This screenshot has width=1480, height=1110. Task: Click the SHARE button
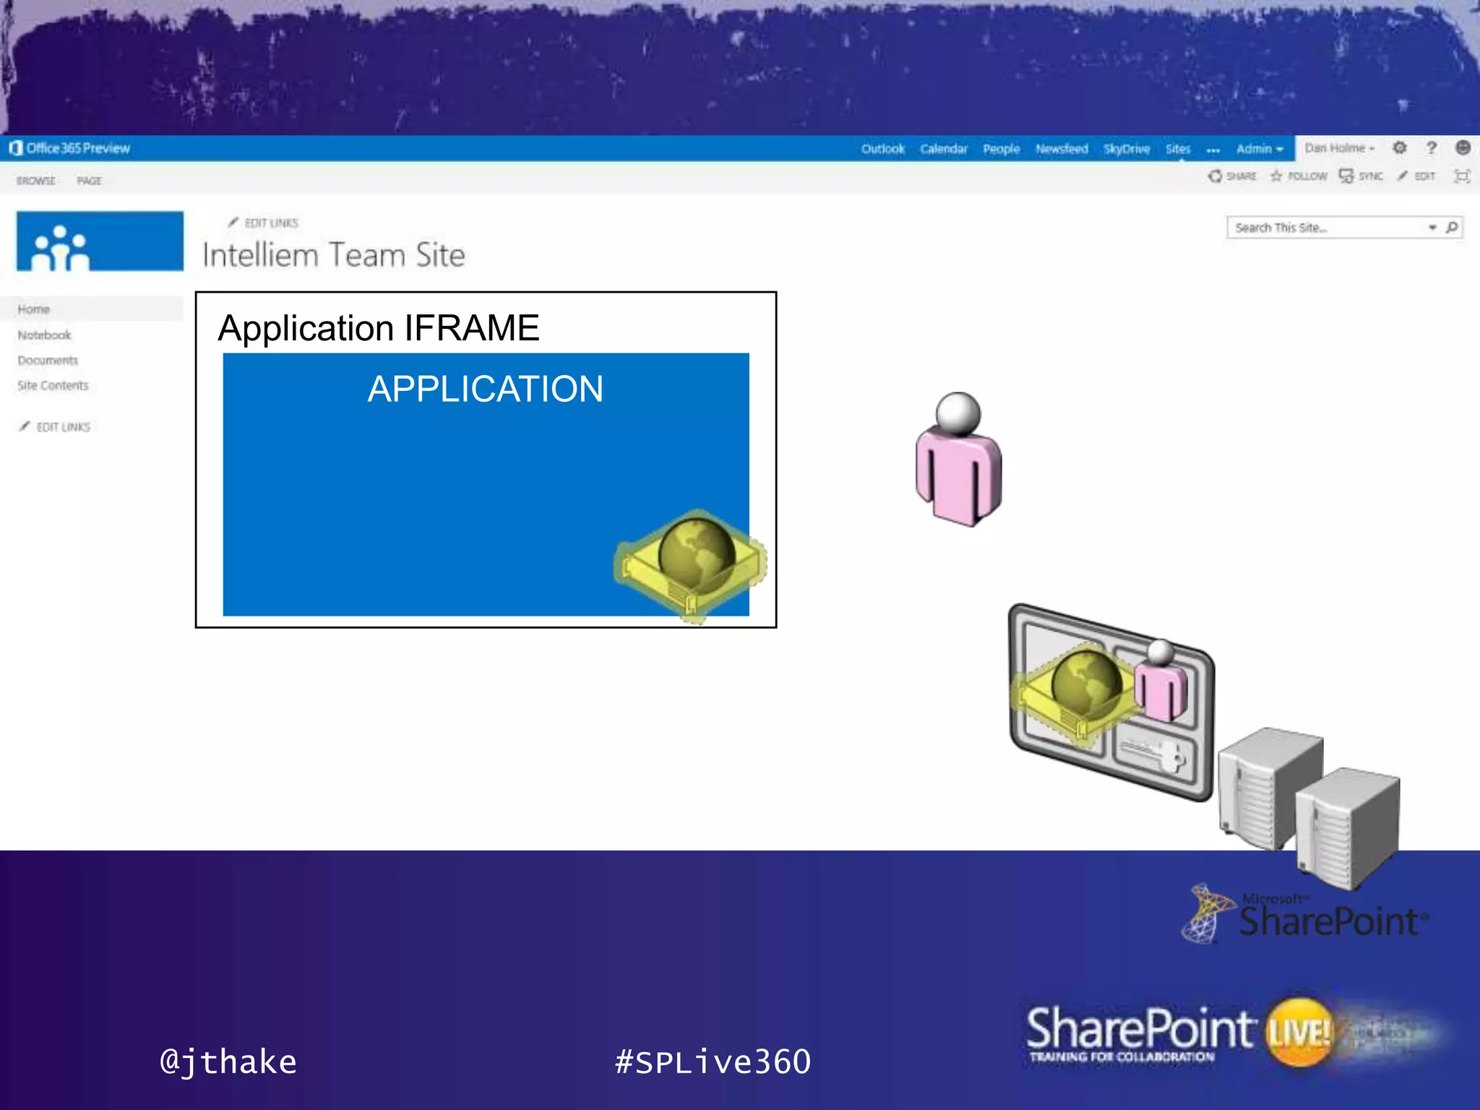pos(1232,176)
